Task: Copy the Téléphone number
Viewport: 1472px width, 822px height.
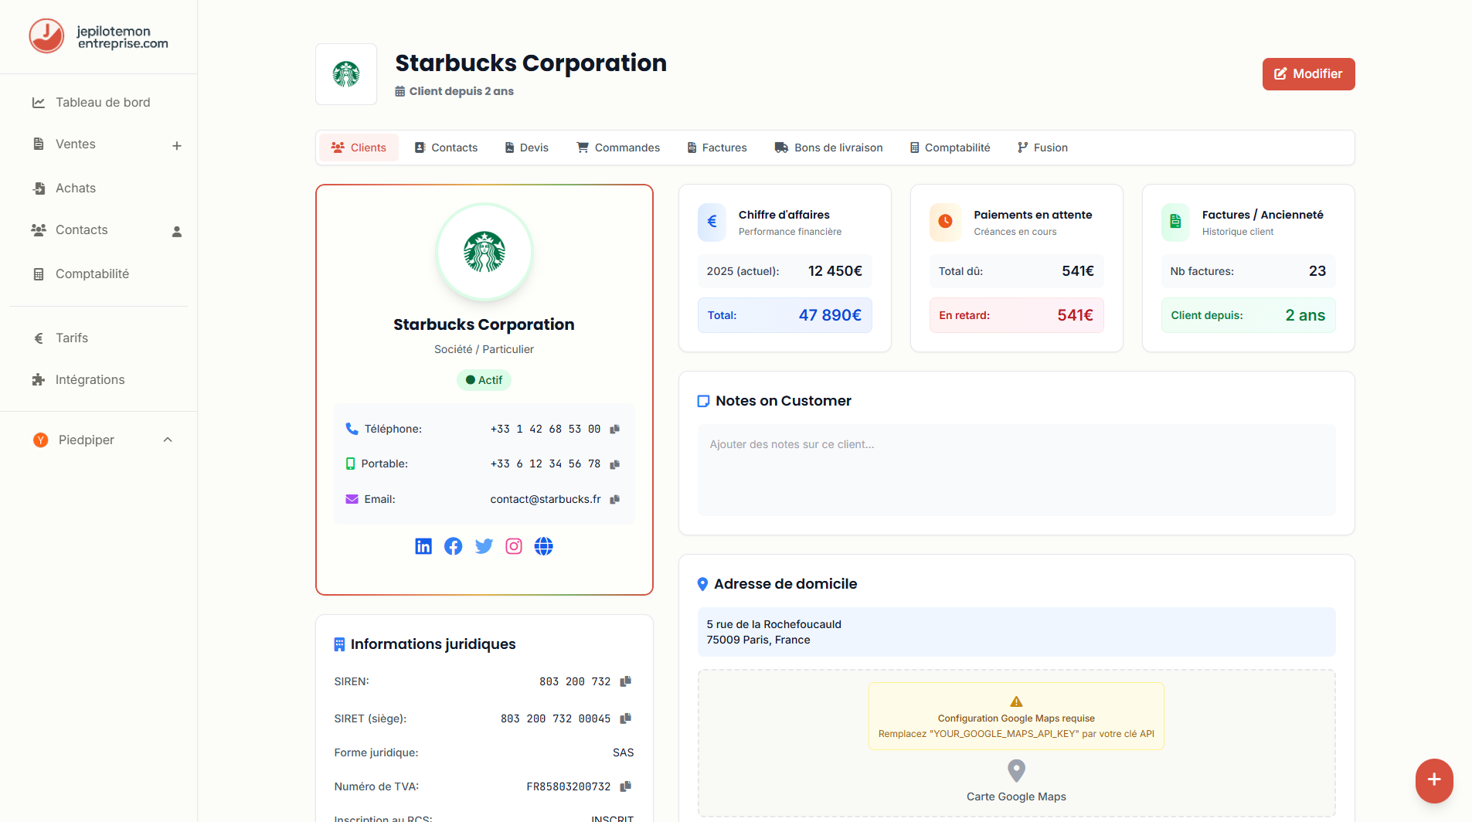Action: coord(615,429)
